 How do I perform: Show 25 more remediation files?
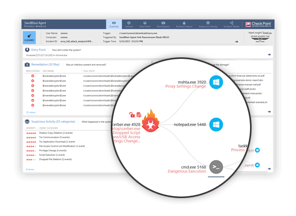pyautogui.click(x=31, y=112)
